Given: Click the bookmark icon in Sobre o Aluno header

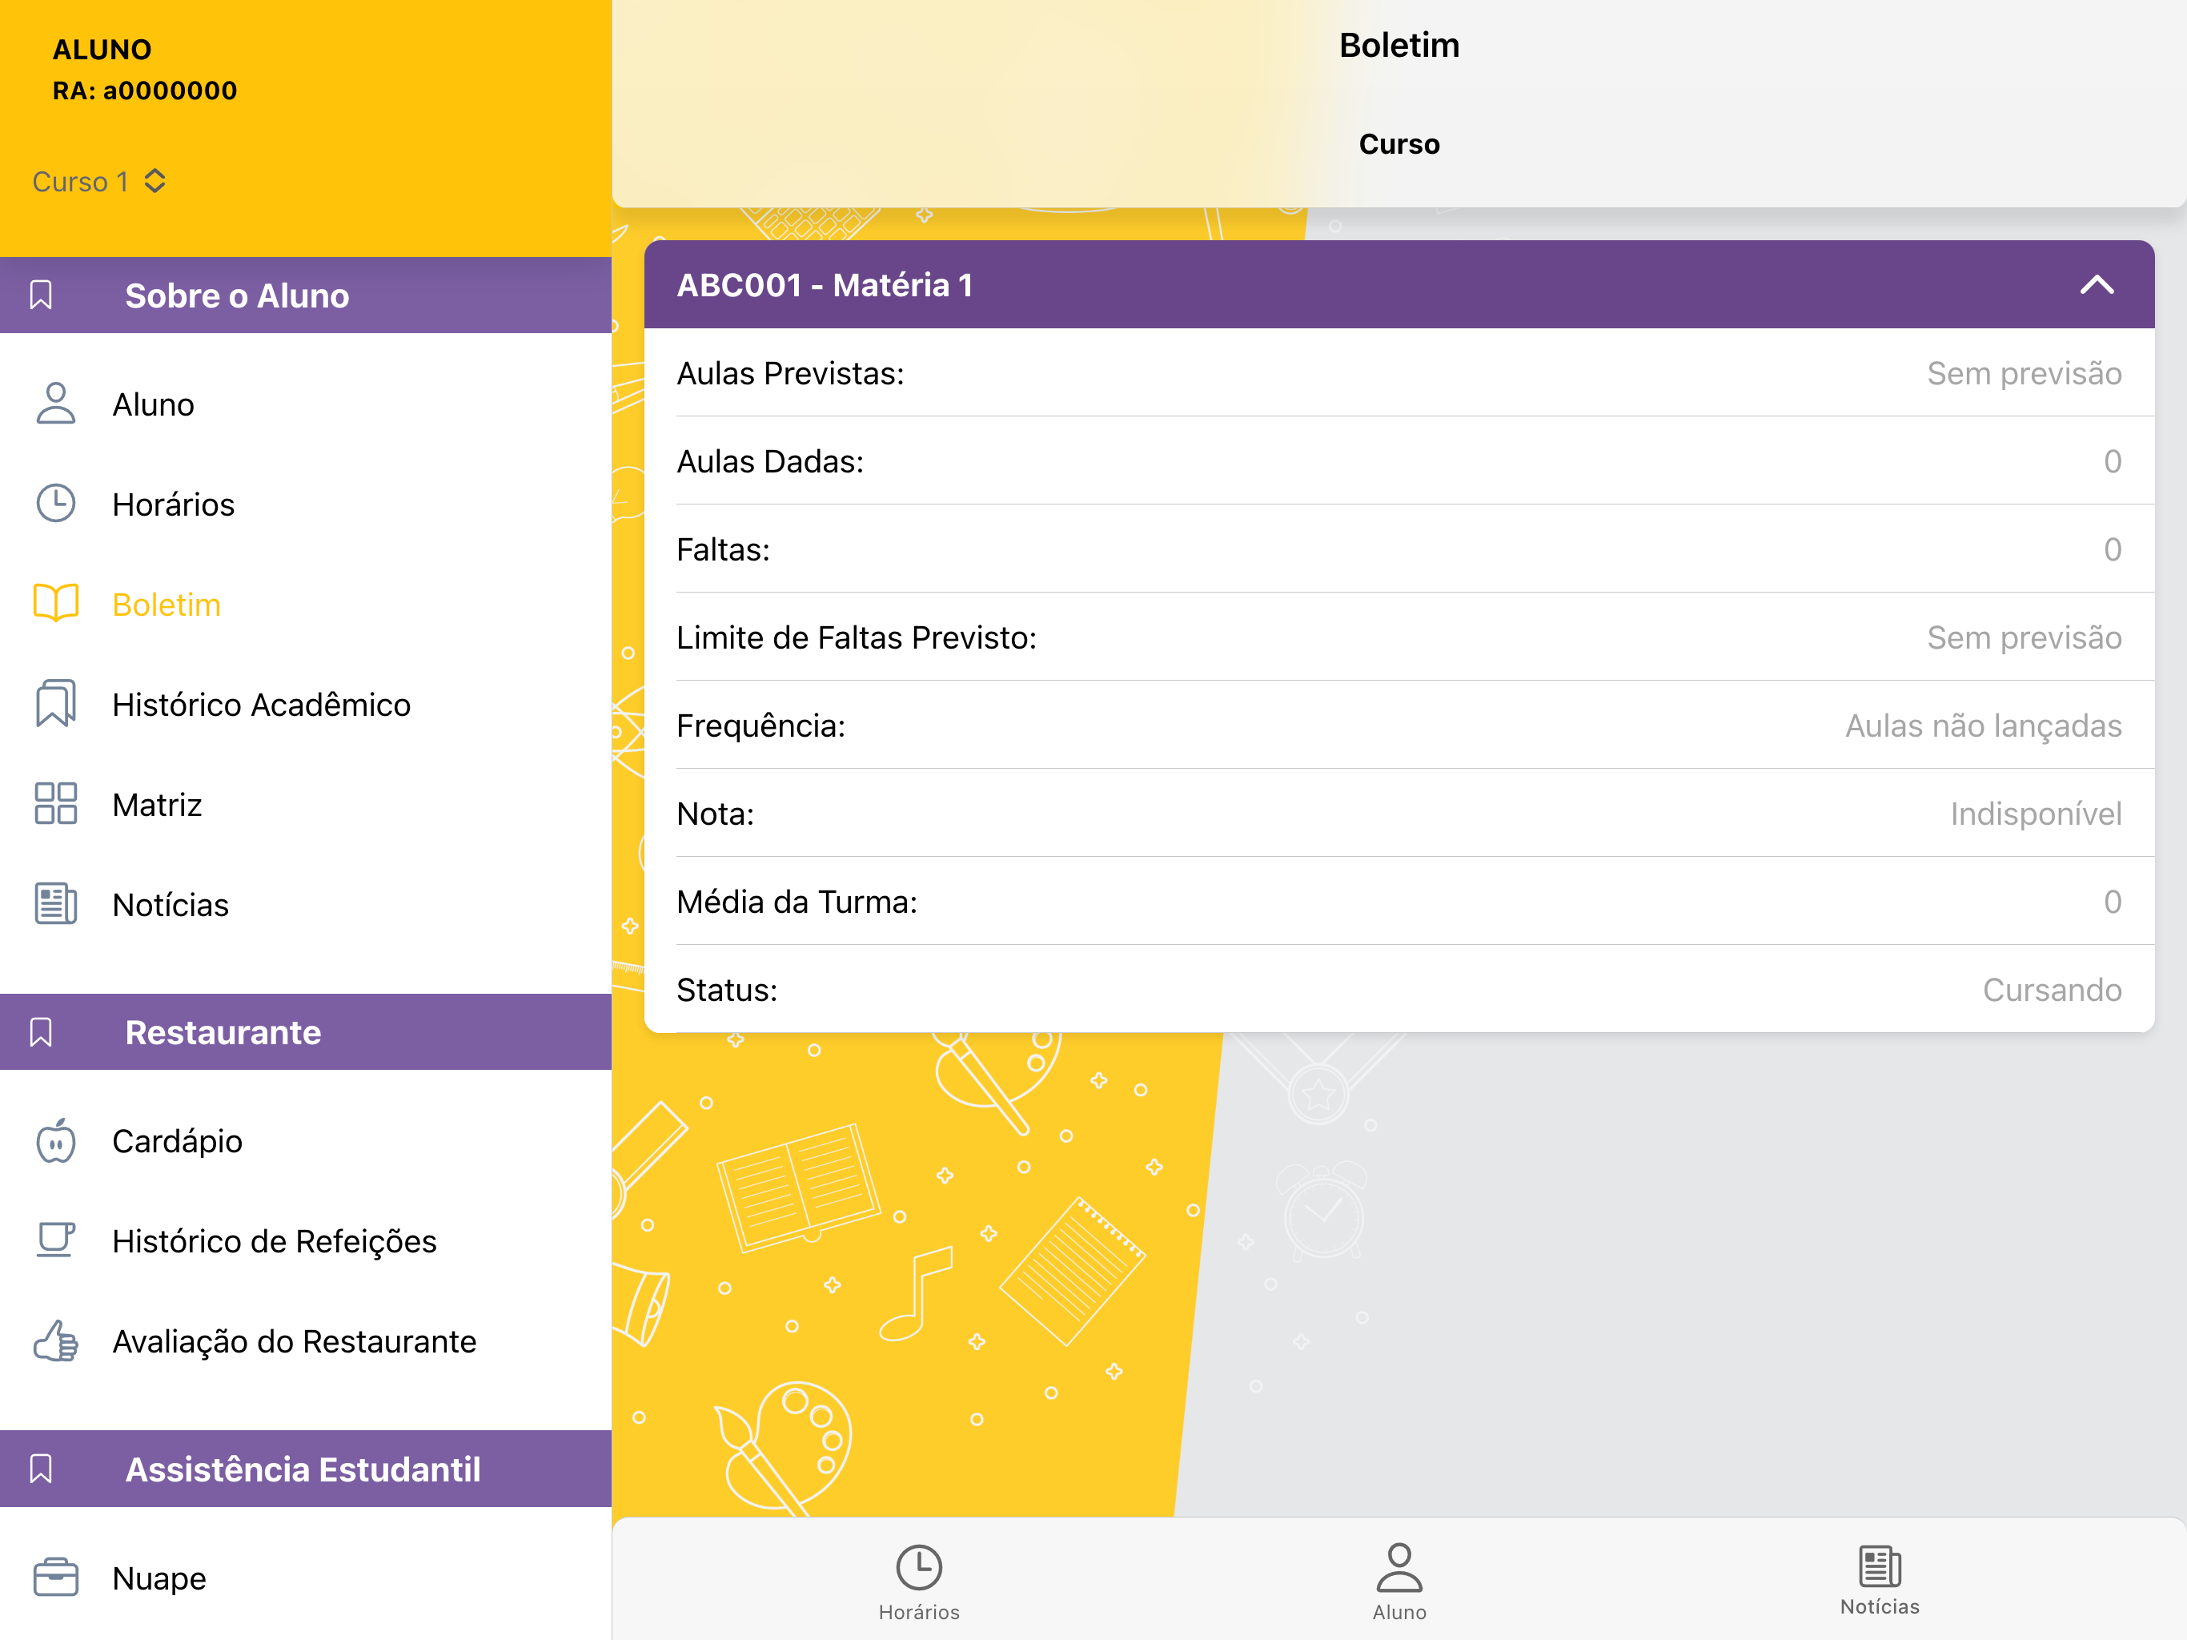Looking at the screenshot, I should pos(41,295).
